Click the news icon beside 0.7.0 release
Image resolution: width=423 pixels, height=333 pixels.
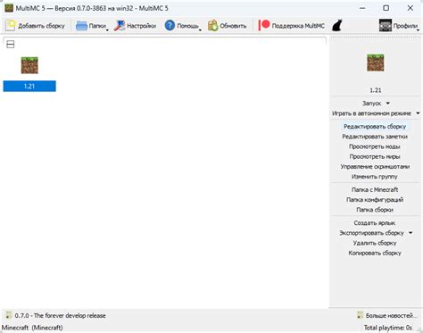(x=9, y=315)
